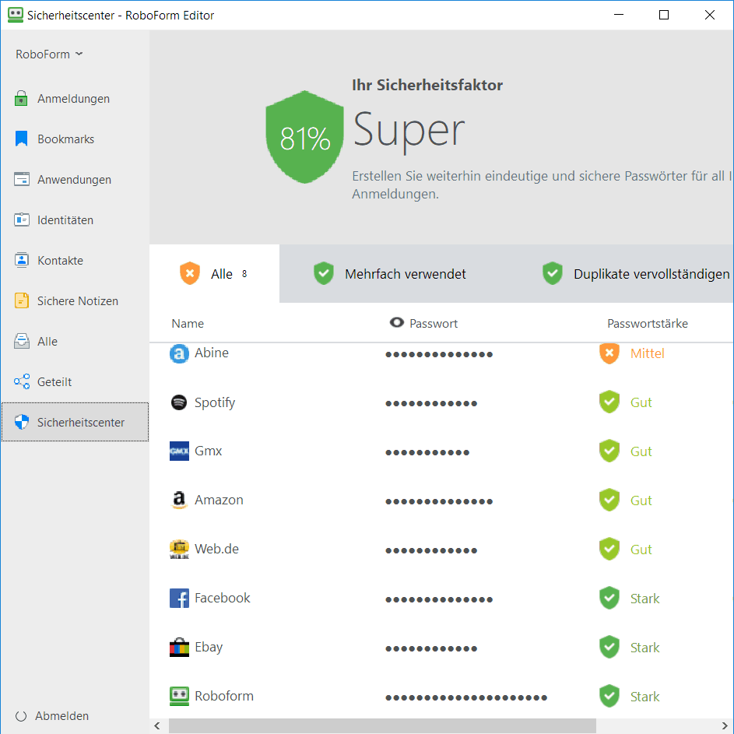Click the Geteilt share icon
Image resolution: width=734 pixels, height=734 pixels.
pyautogui.click(x=22, y=381)
